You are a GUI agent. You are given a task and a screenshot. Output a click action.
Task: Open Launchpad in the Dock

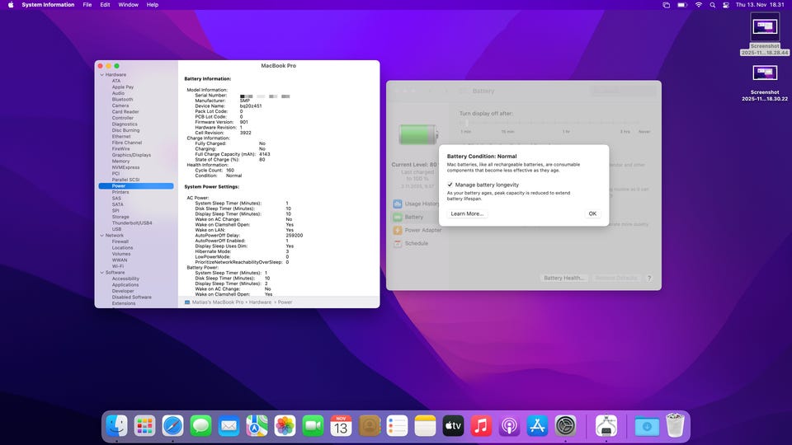click(144, 425)
